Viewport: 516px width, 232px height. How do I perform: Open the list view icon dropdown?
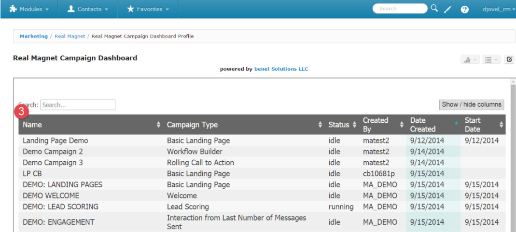[x=491, y=60]
